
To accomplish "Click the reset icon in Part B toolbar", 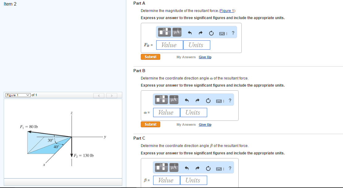I will 208,100.
